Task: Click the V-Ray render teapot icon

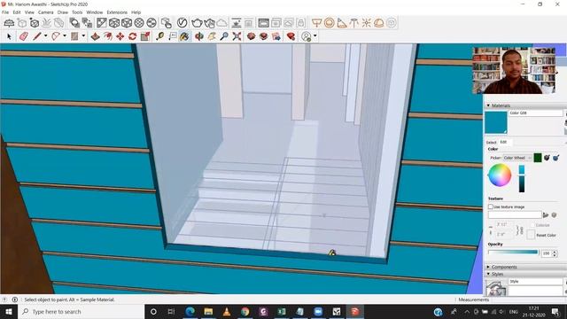Action: (x=197, y=23)
